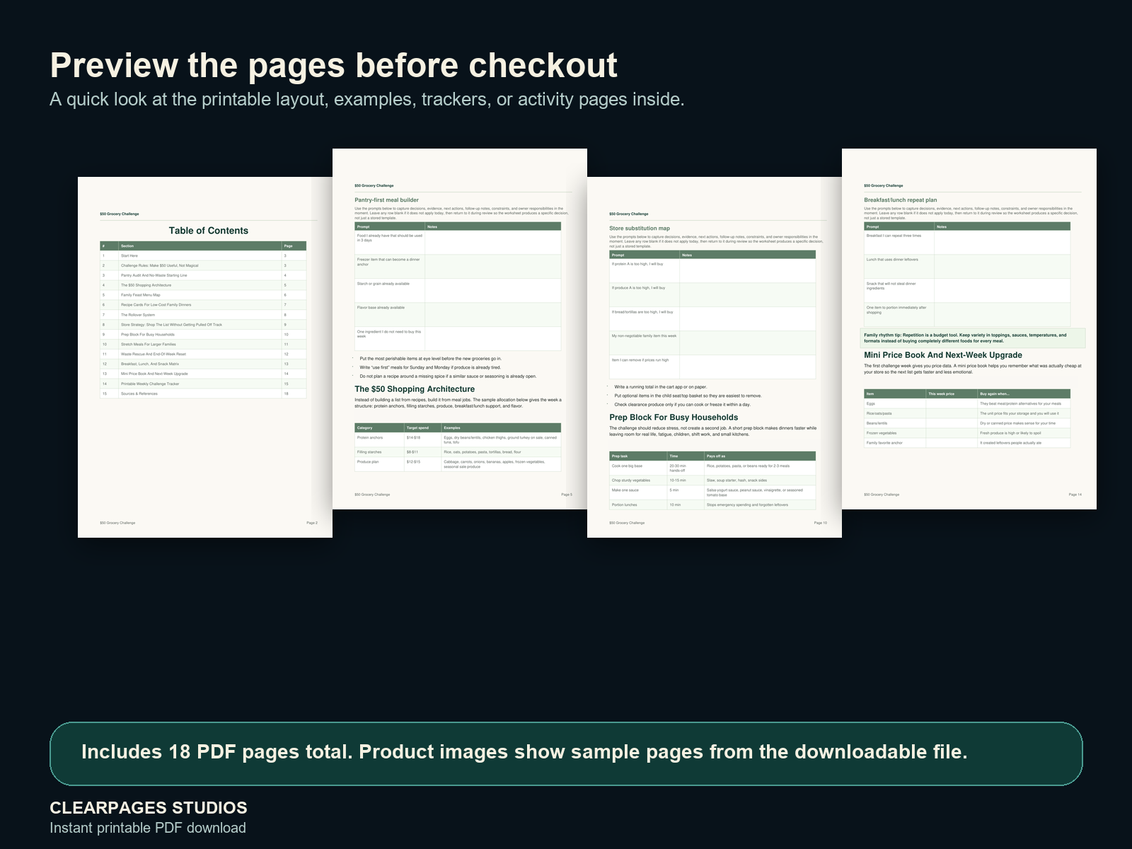Click 'The $50 Shopping Architecture' page heading
This screenshot has height=849, width=1132.
click(415, 389)
